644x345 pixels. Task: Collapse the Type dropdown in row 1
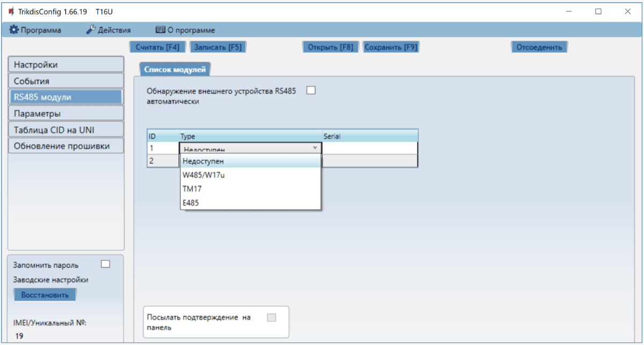click(314, 147)
